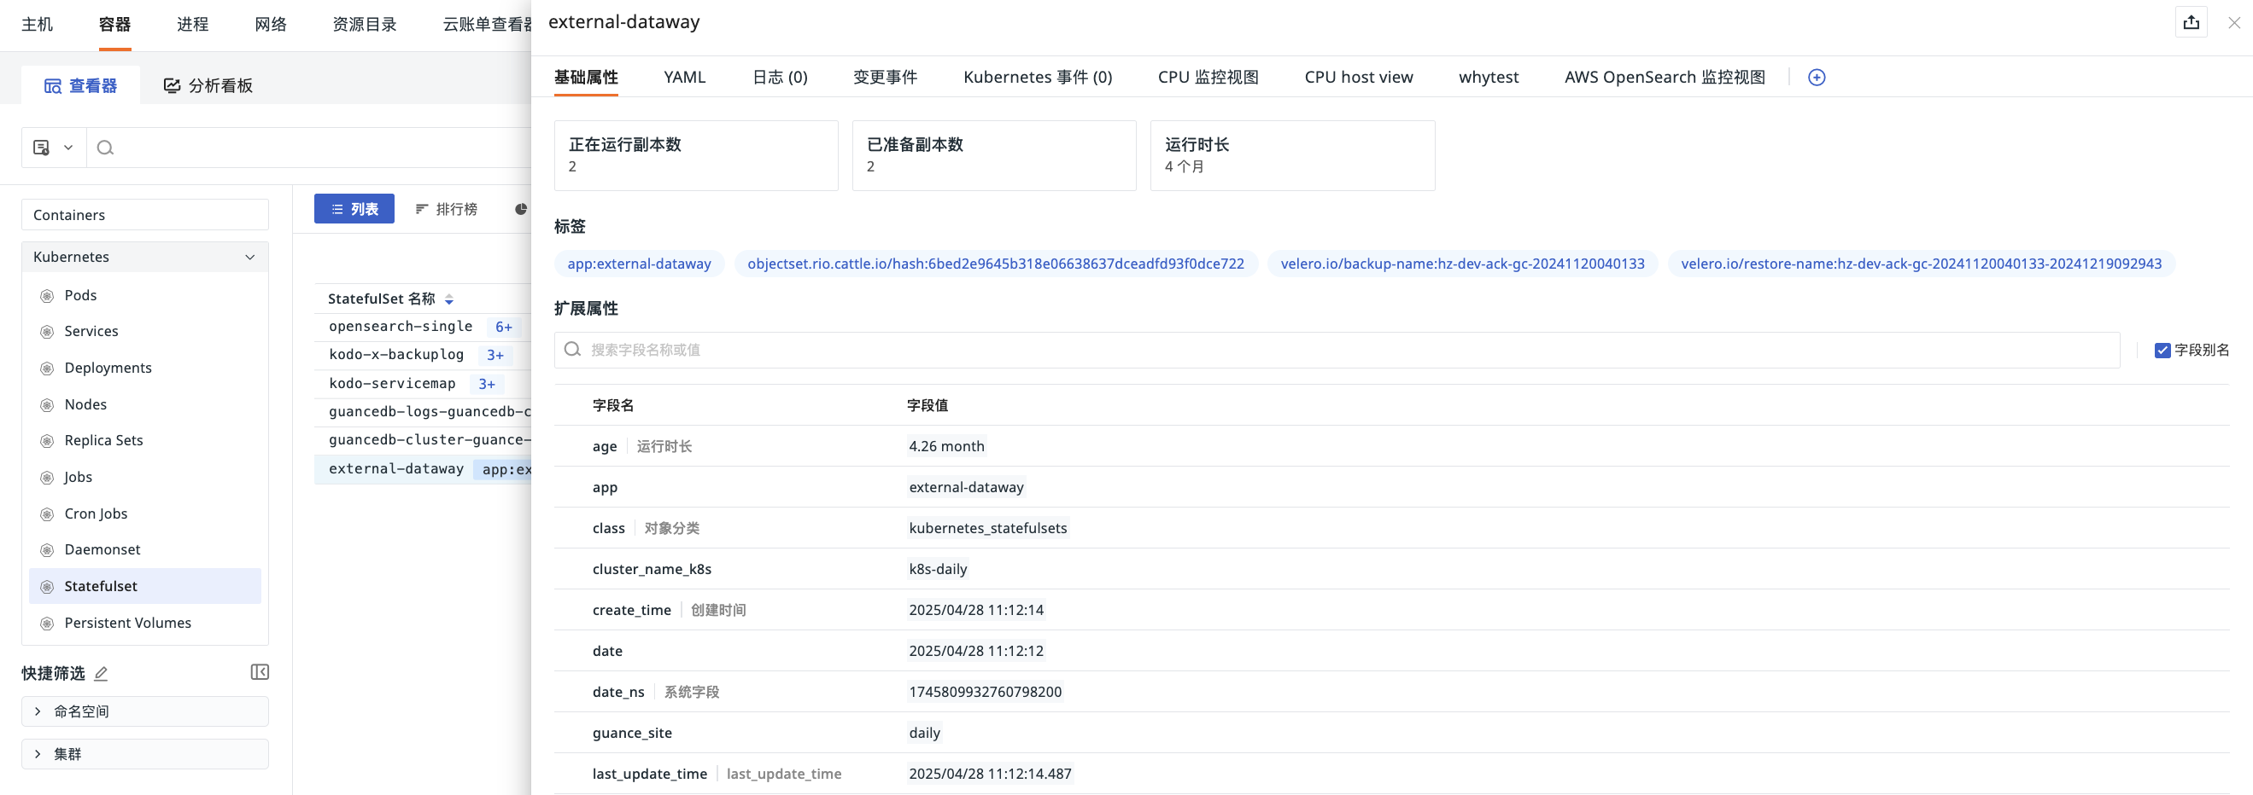Viewport: 2253px width, 795px height.
Task: Click the Daemonset item icon
Action: click(x=47, y=550)
